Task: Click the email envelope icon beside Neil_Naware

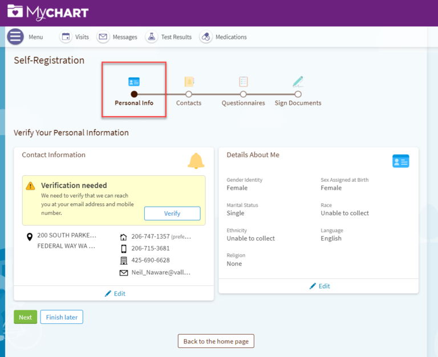Action: pos(124,273)
